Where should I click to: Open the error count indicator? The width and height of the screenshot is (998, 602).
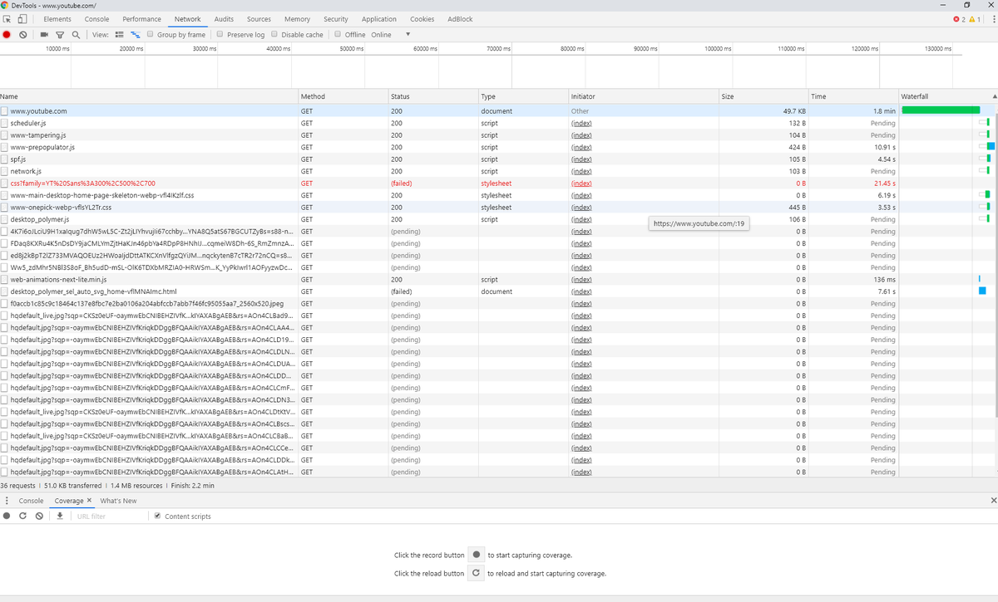[x=960, y=19]
